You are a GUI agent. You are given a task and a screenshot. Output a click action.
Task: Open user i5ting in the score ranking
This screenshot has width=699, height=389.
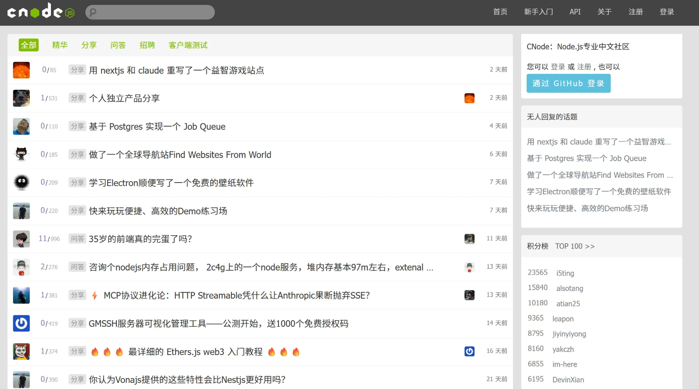565,273
